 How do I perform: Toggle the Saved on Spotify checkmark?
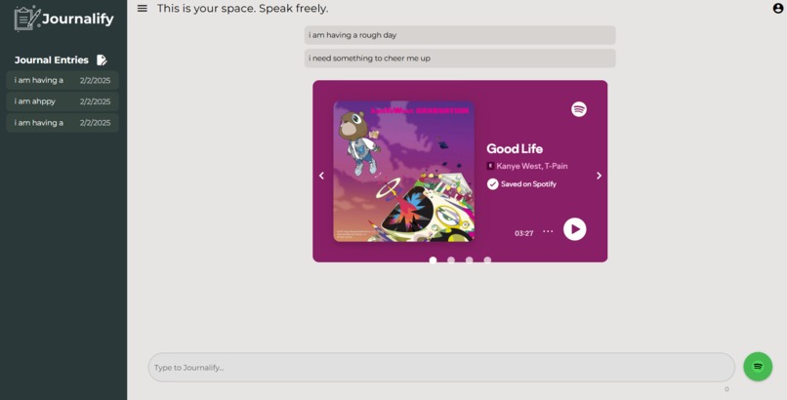pyautogui.click(x=492, y=184)
